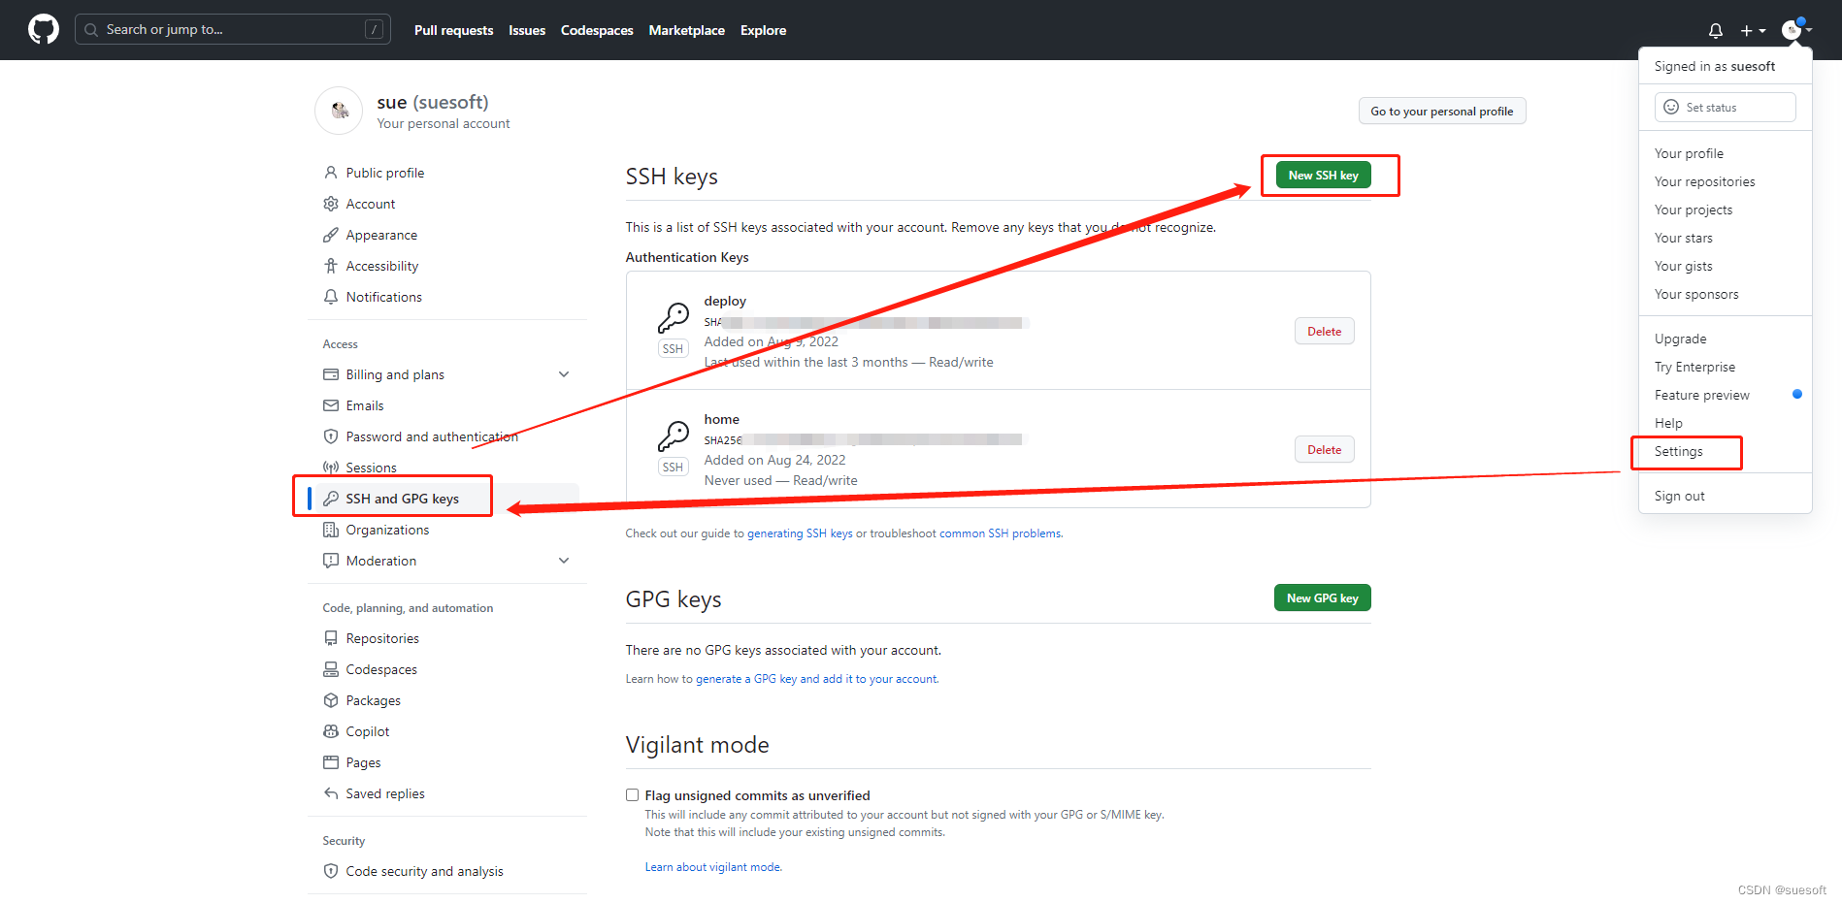Open the plus create-new menu

pyautogui.click(x=1753, y=31)
